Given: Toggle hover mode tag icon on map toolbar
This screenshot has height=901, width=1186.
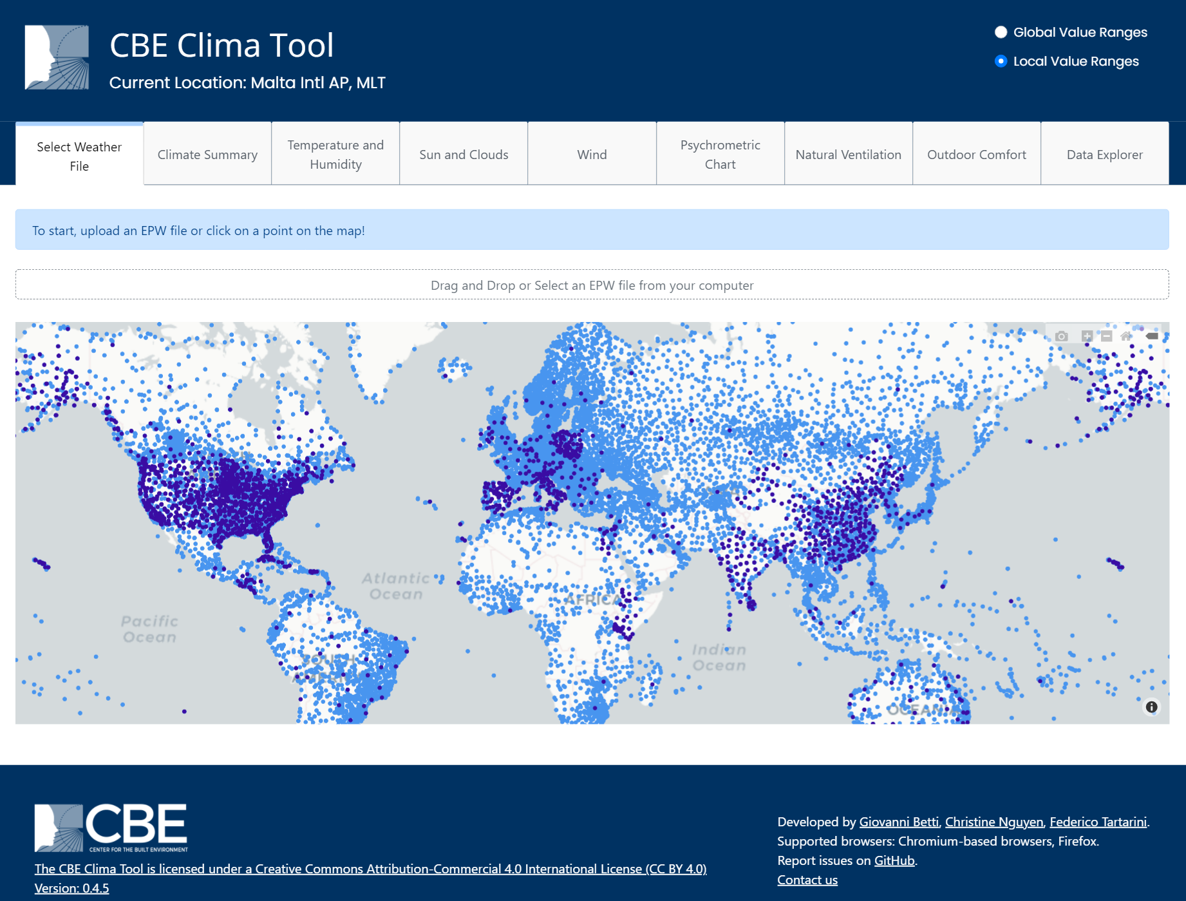Looking at the screenshot, I should 1152,336.
